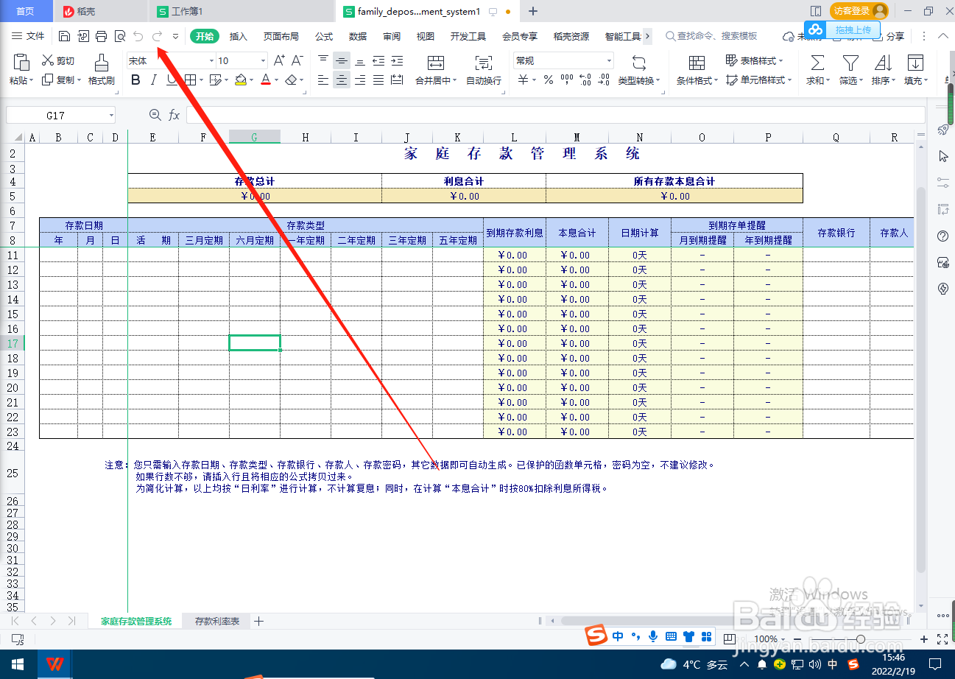Expand the font color dropdown arrow
The image size is (955, 679).
coord(277,80)
